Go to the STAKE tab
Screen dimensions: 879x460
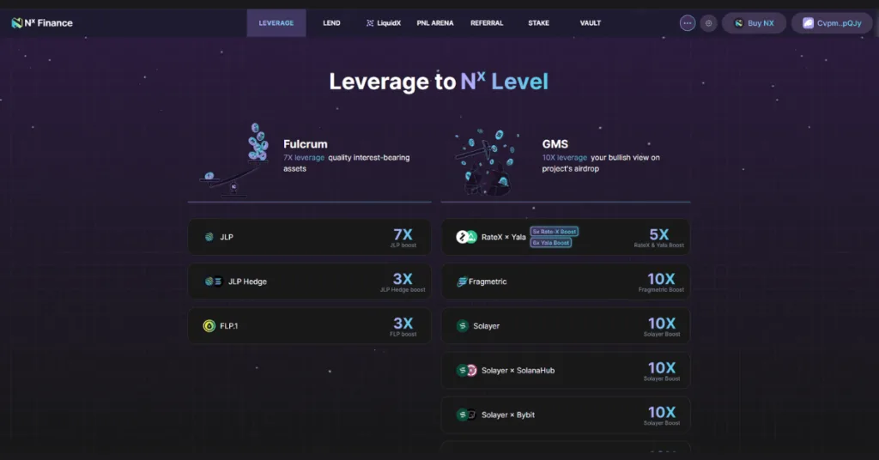(538, 23)
